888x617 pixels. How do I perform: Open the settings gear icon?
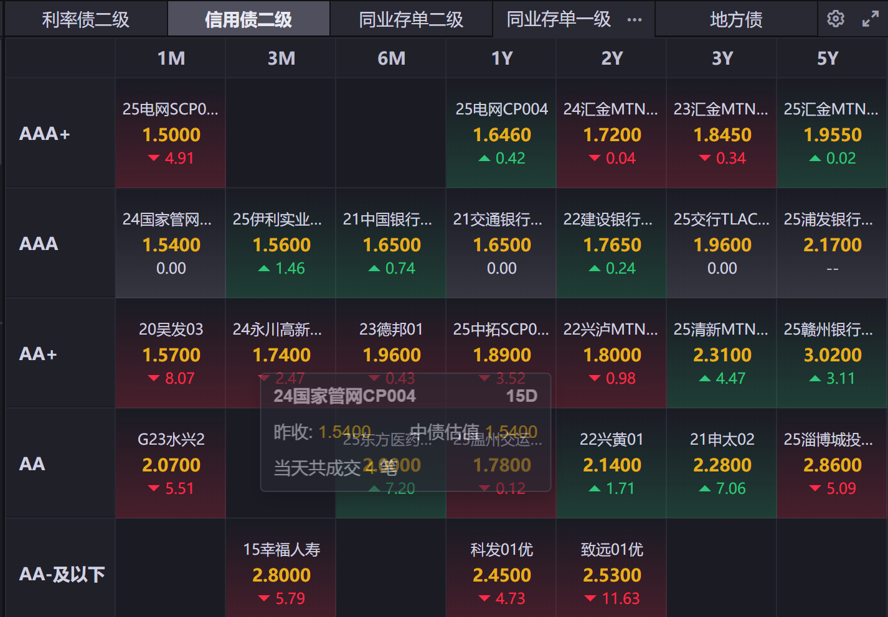835,19
